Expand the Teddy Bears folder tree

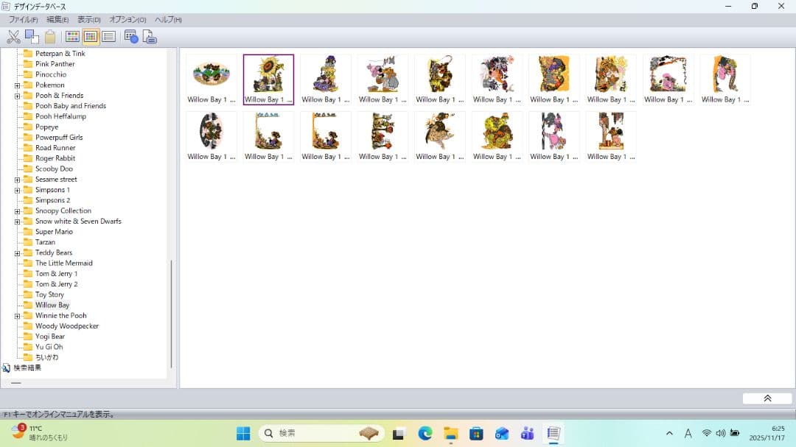coord(17,253)
